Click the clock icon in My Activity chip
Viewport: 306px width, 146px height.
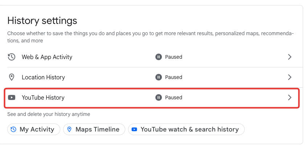pyautogui.click(x=14, y=129)
